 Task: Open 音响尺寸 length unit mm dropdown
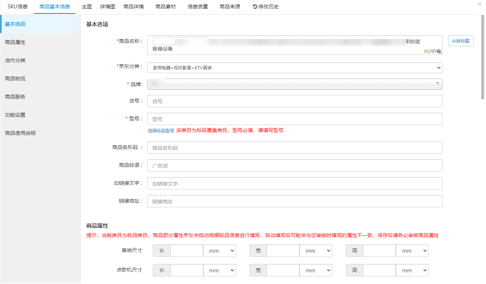pyautogui.click(x=220, y=251)
